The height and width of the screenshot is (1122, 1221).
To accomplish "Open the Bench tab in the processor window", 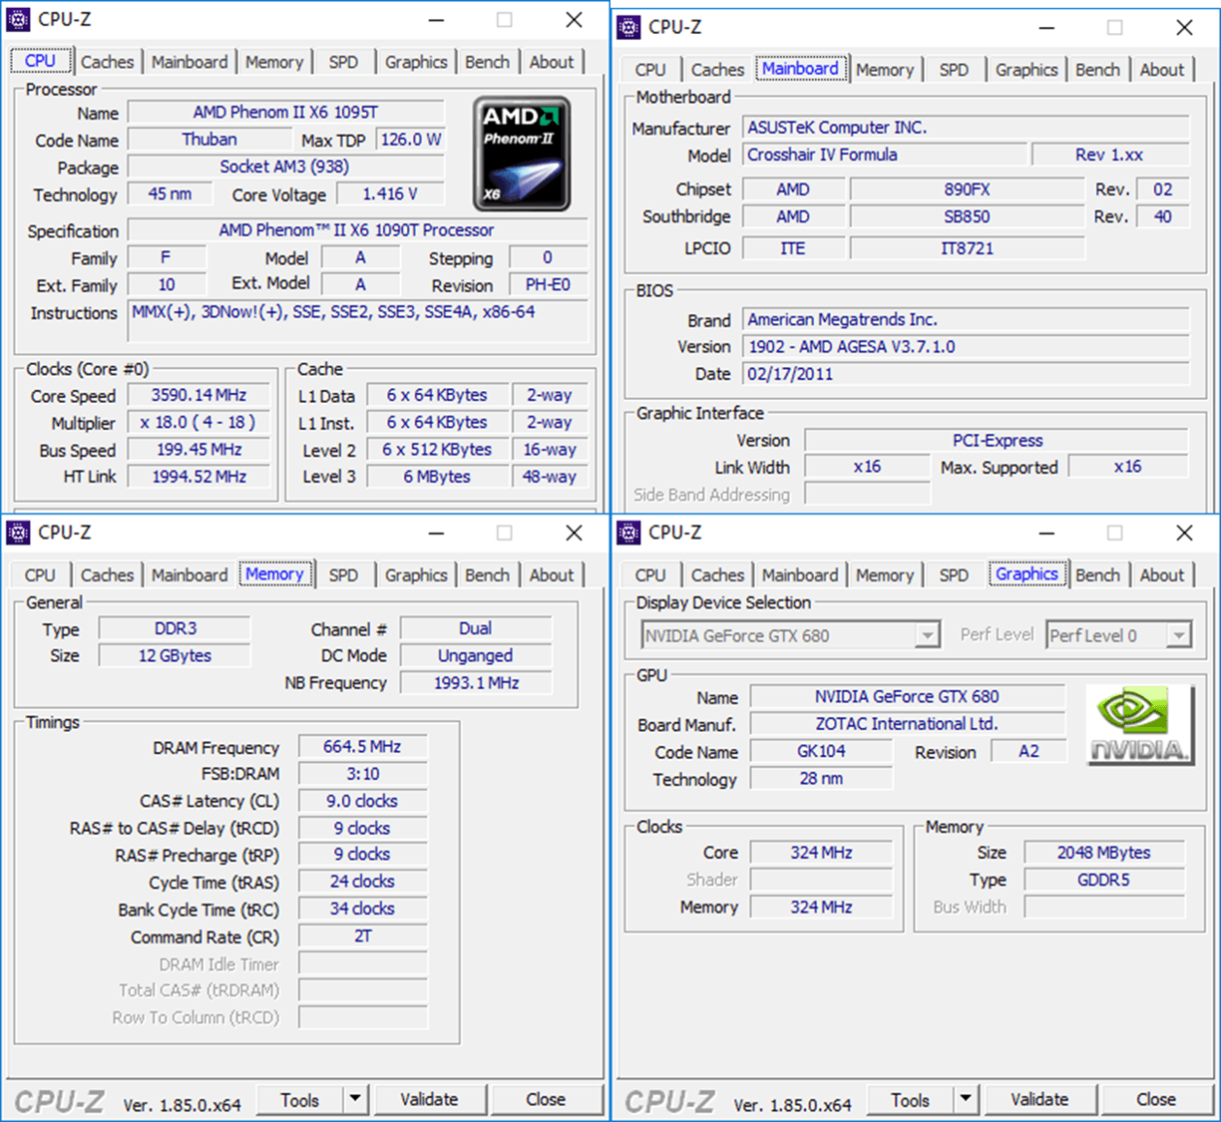I will point(487,62).
